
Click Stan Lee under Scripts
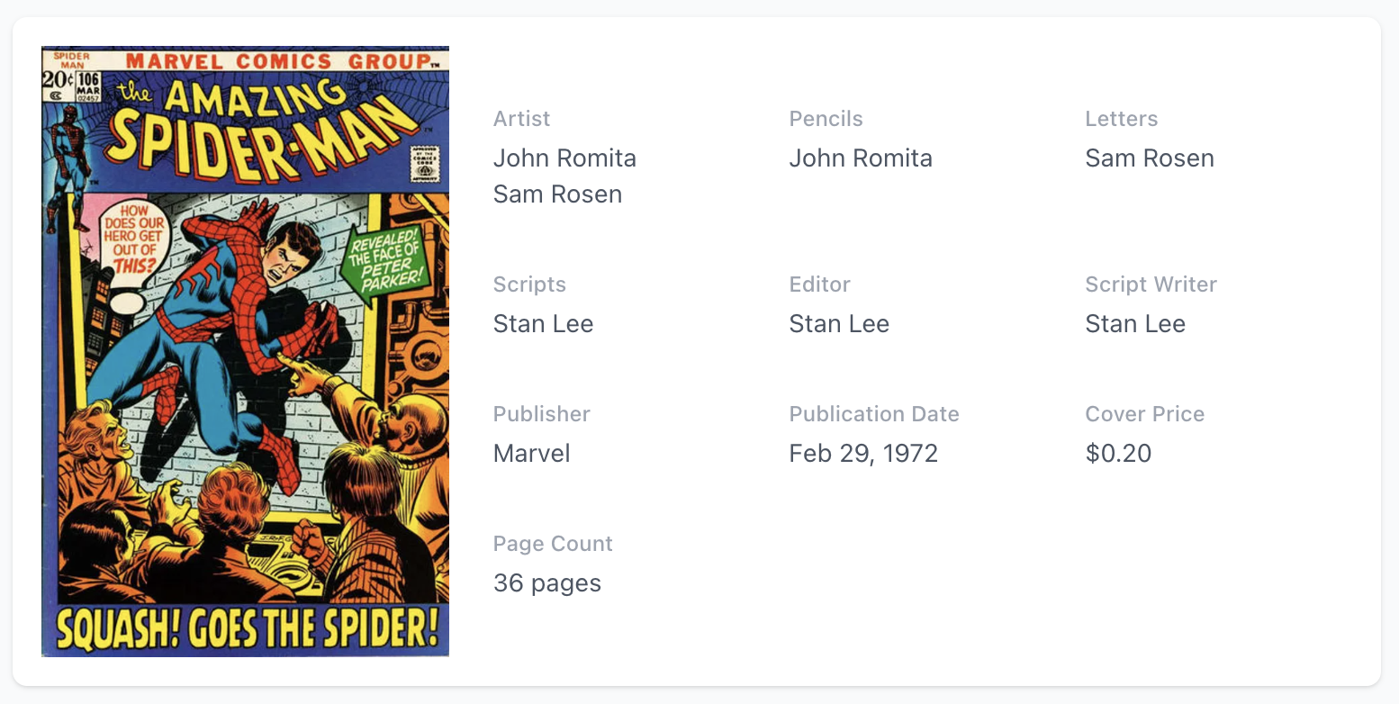(543, 324)
